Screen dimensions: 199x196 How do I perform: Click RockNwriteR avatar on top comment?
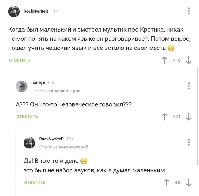pyautogui.click(x=14, y=12)
